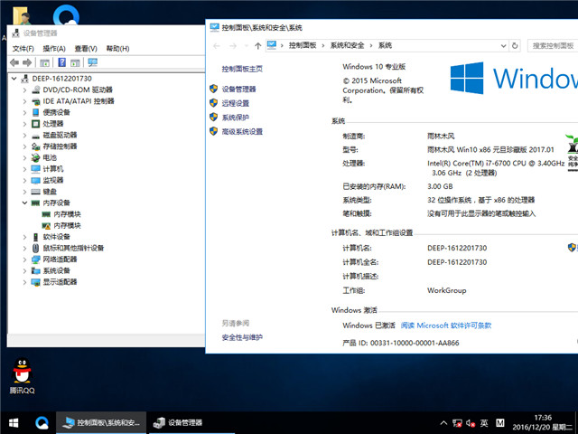Collapse the 内存设备 node
578x434 pixels.
click(24, 203)
